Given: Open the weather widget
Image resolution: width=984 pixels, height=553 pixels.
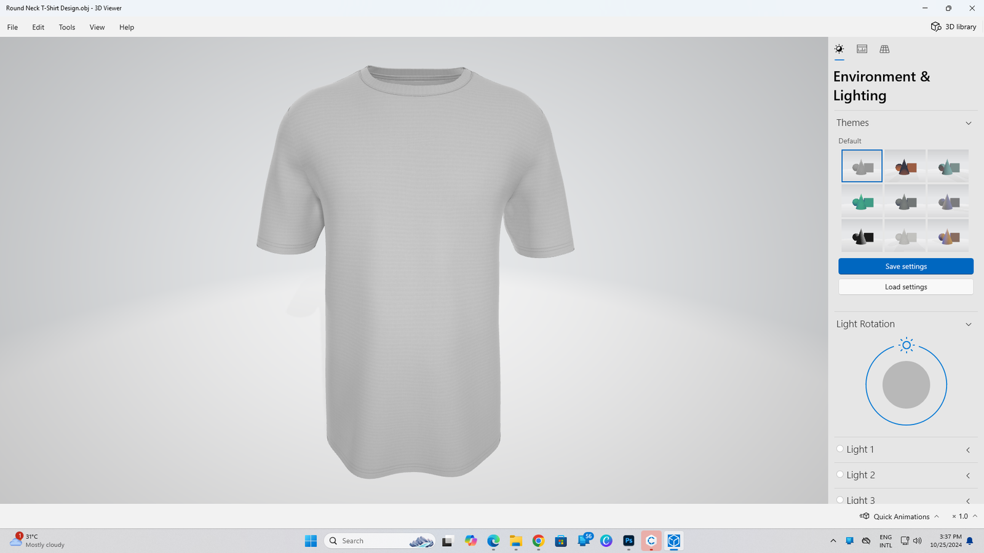Looking at the screenshot, I should pyautogui.click(x=37, y=541).
